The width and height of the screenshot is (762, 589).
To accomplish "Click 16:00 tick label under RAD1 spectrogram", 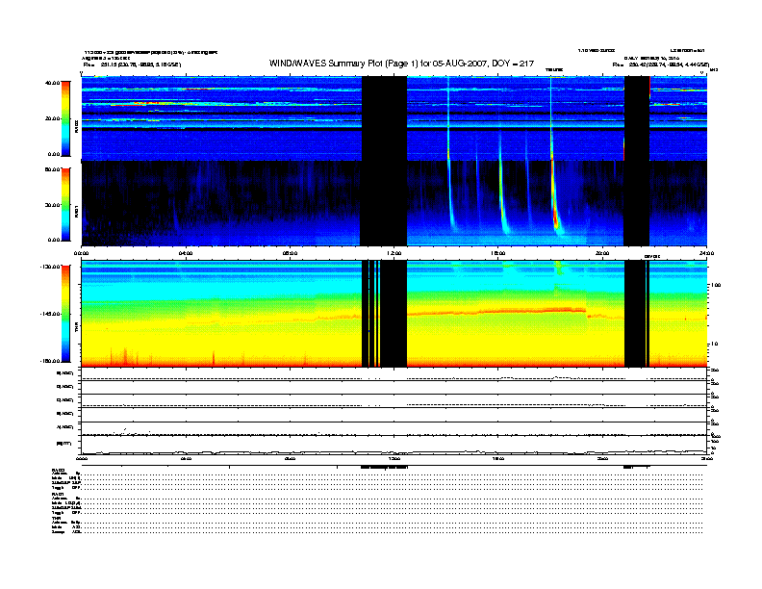I will pos(498,253).
